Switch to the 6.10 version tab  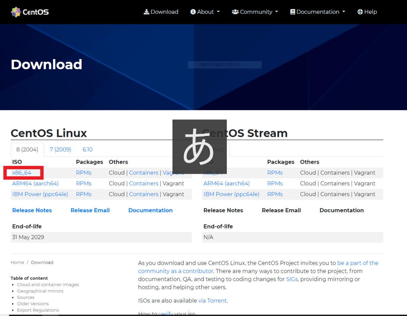click(x=88, y=150)
